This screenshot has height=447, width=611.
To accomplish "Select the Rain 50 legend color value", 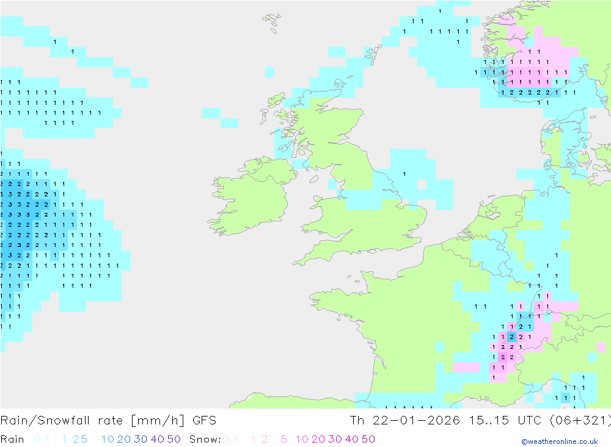I will click(174, 439).
